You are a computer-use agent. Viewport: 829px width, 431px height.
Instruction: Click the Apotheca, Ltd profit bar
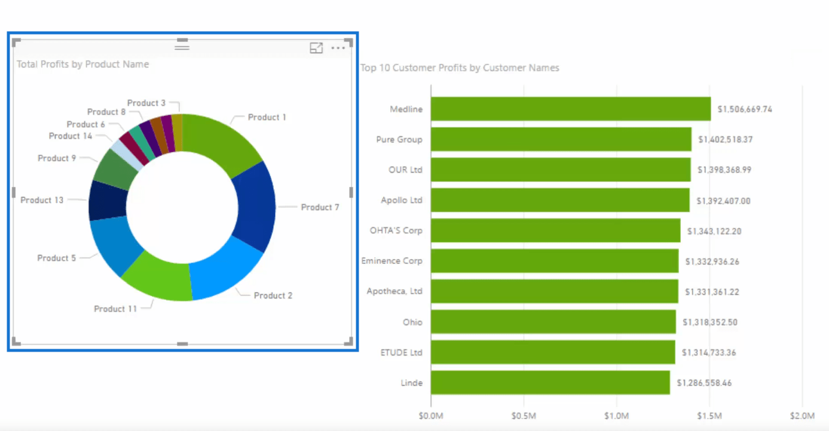pyautogui.click(x=555, y=291)
